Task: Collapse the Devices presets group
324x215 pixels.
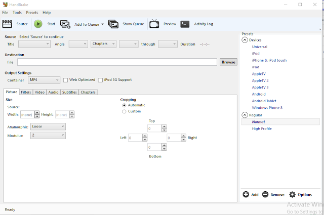Action: coord(245,40)
